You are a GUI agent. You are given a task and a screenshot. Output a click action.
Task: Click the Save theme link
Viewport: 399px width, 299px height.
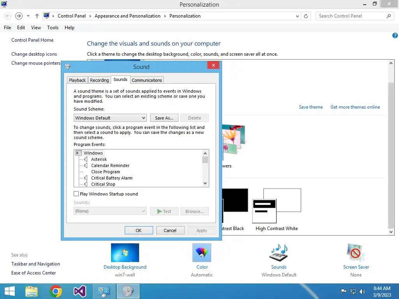pyautogui.click(x=311, y=107)
